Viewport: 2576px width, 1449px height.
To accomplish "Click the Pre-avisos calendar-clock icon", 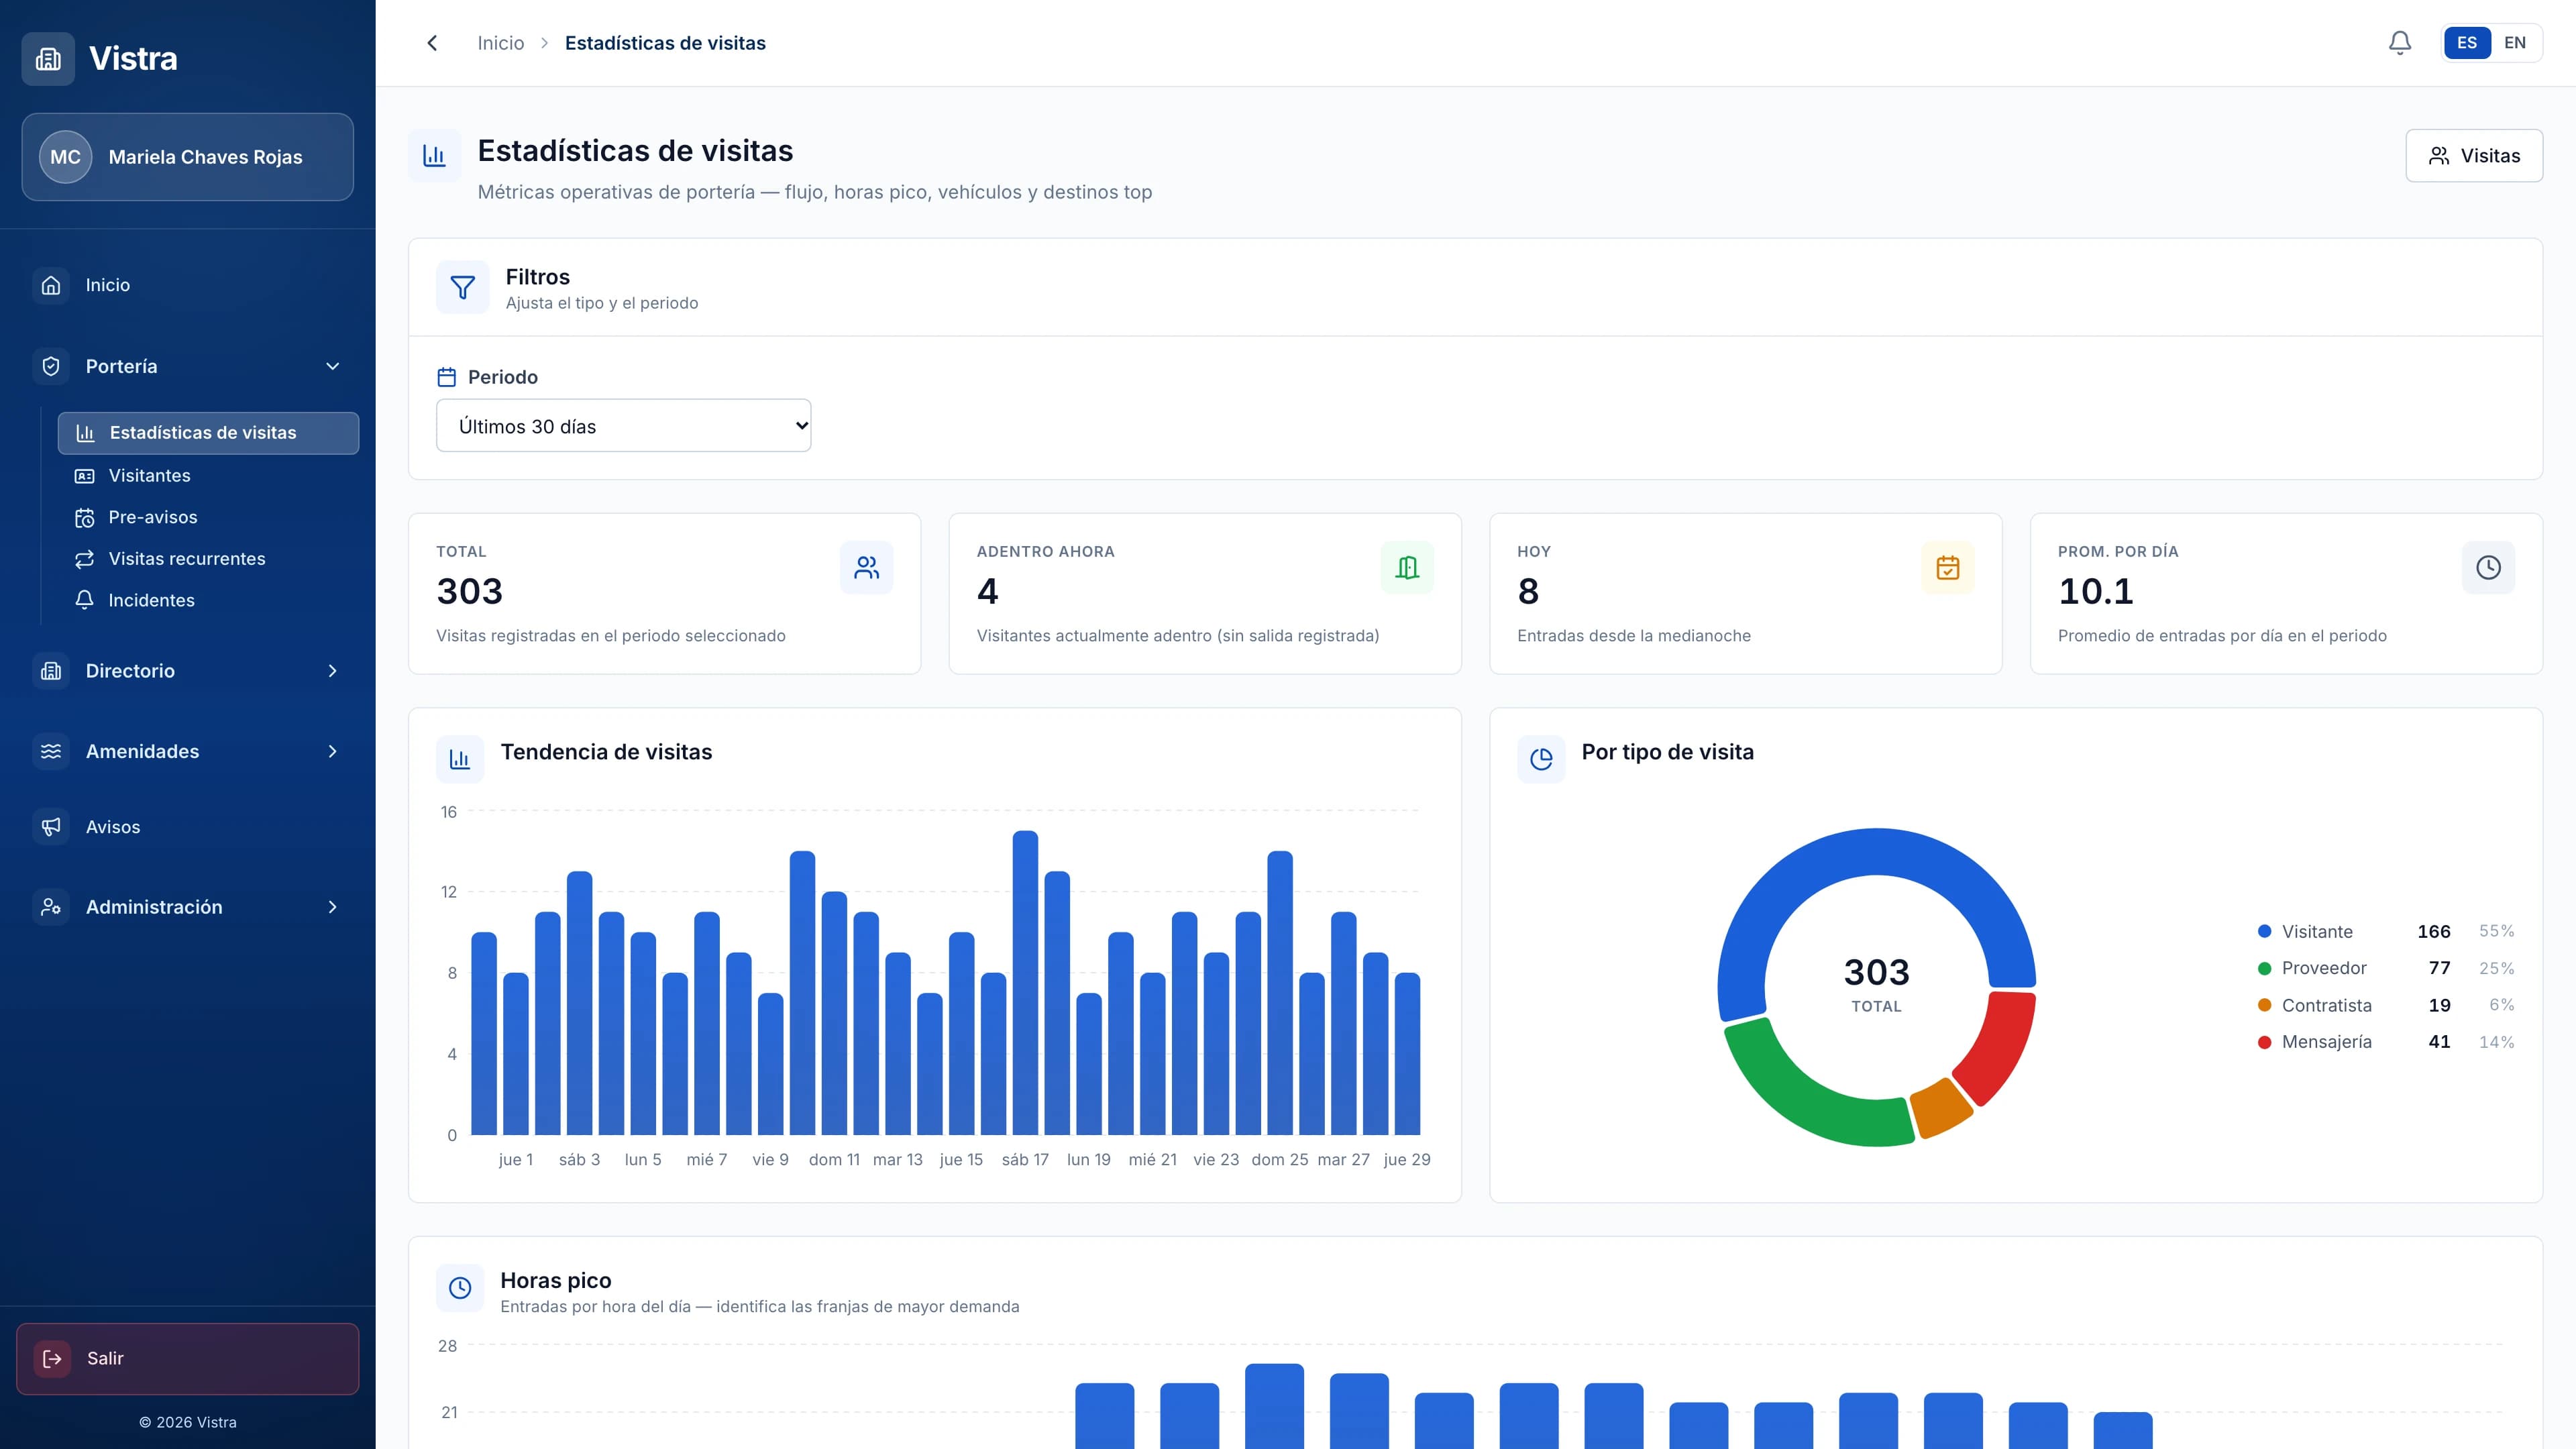I will click(85, 518).
